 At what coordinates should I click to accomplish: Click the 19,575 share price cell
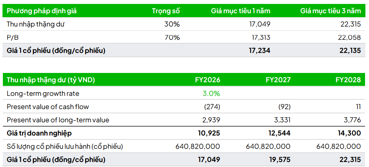click(x=280, y=159)
